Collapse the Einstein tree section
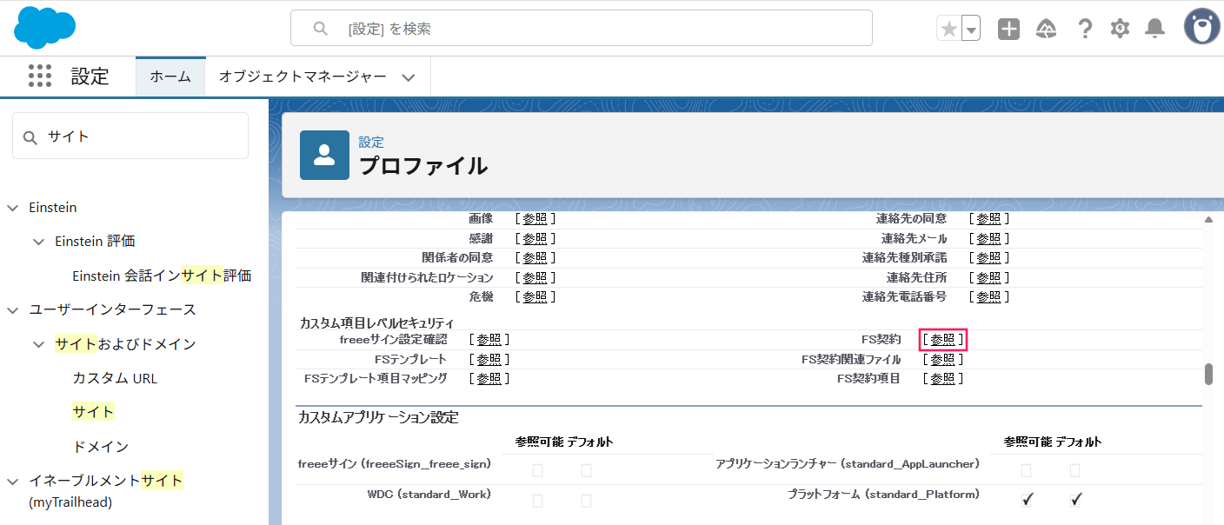Image resolution: width=1224 pixels, height=525 pixels. pyautogui.click(x=12, y=208)
